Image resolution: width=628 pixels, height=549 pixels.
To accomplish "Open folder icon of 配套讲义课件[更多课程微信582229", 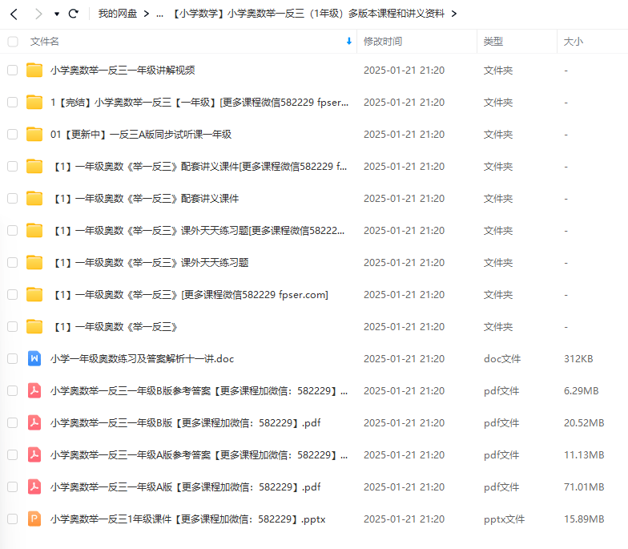I will (34, 167).
